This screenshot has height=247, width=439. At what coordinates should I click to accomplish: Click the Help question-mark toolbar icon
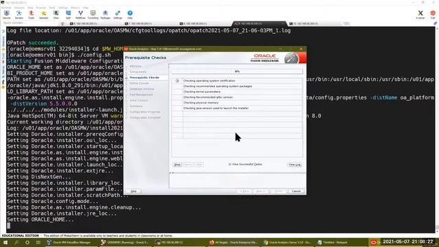(130, 14)
